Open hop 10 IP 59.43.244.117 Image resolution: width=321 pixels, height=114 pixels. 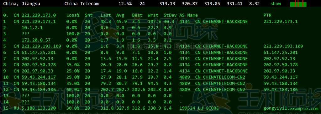pos(39,77)
